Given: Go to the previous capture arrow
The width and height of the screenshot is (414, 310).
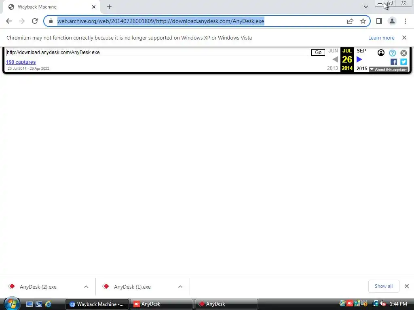Looking at the screenshot, I should tap(335, 60).
